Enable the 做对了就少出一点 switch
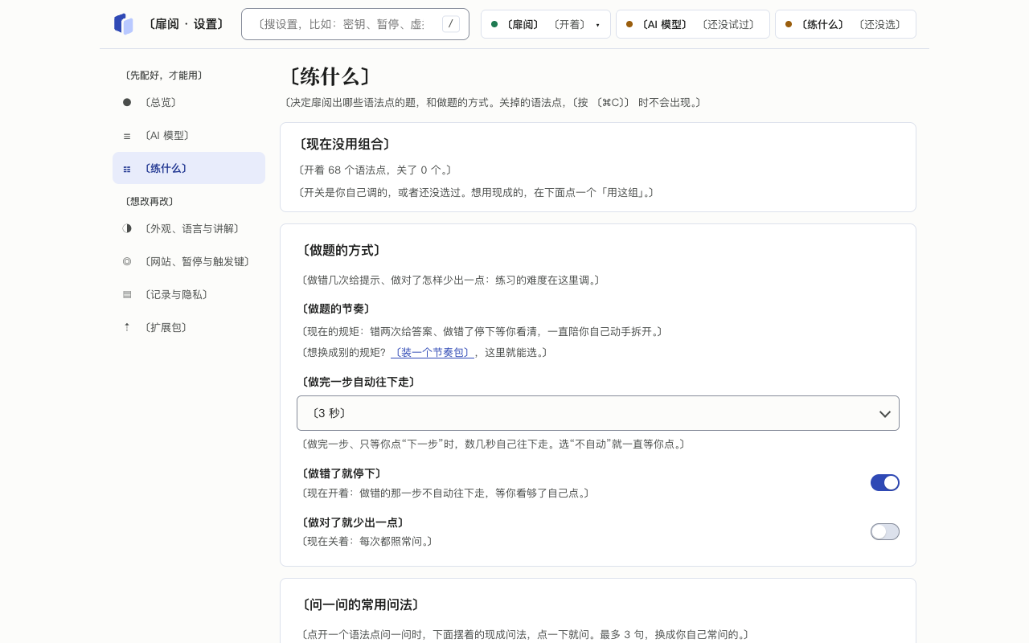Screen dimensions: 1029x643 coord(885,531)
